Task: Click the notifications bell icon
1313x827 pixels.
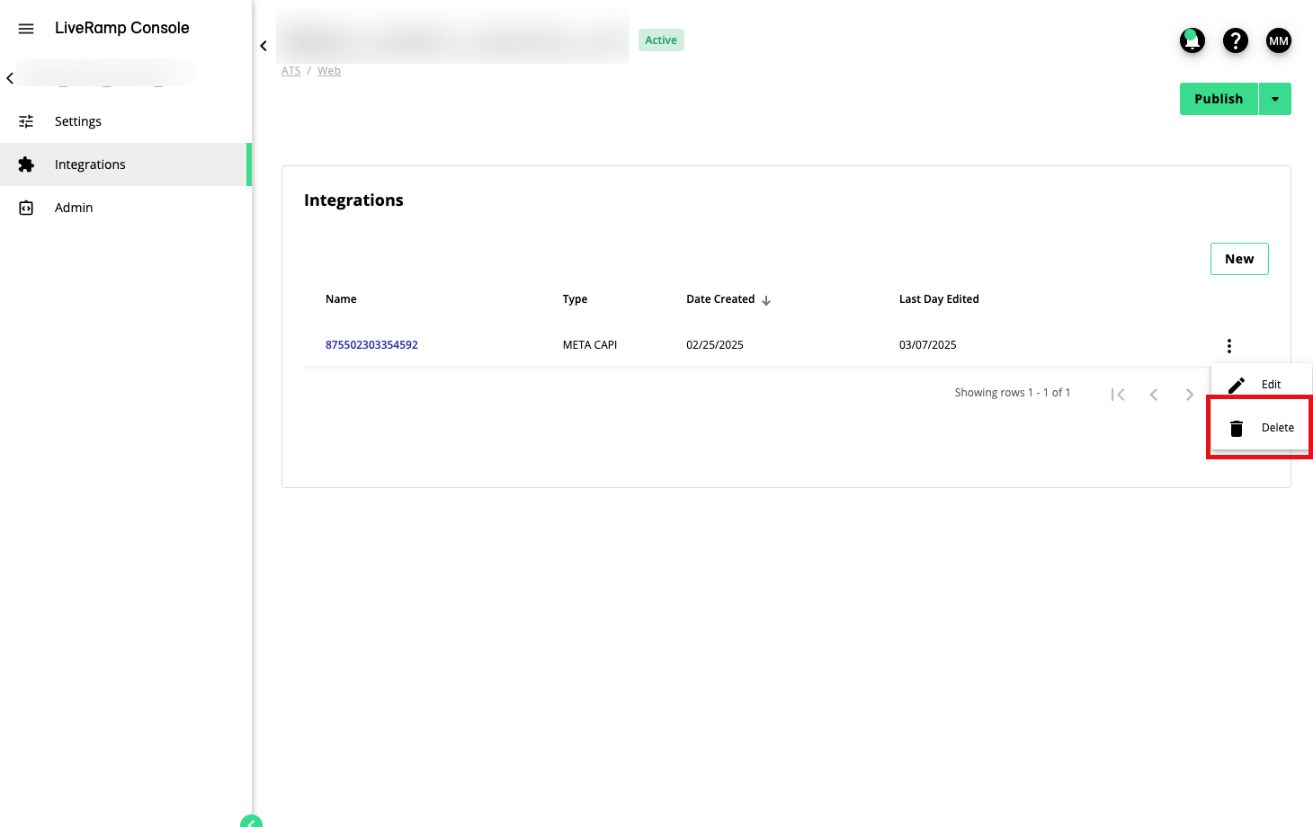Action: point(1192,40)
